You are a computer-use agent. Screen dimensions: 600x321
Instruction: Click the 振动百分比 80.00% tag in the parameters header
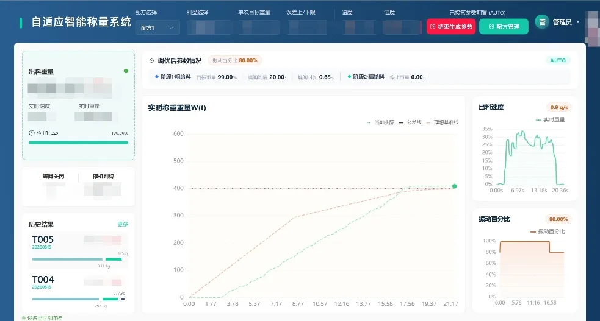pyautogui.click(x=235, y=60)
